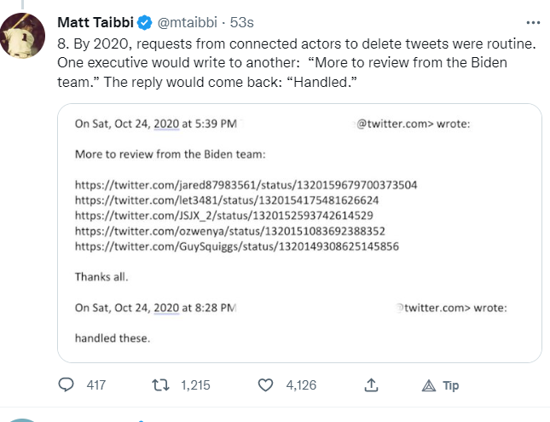Open Matt Taibbi's profile avatar
550x422 pixels.
point(22,37)
